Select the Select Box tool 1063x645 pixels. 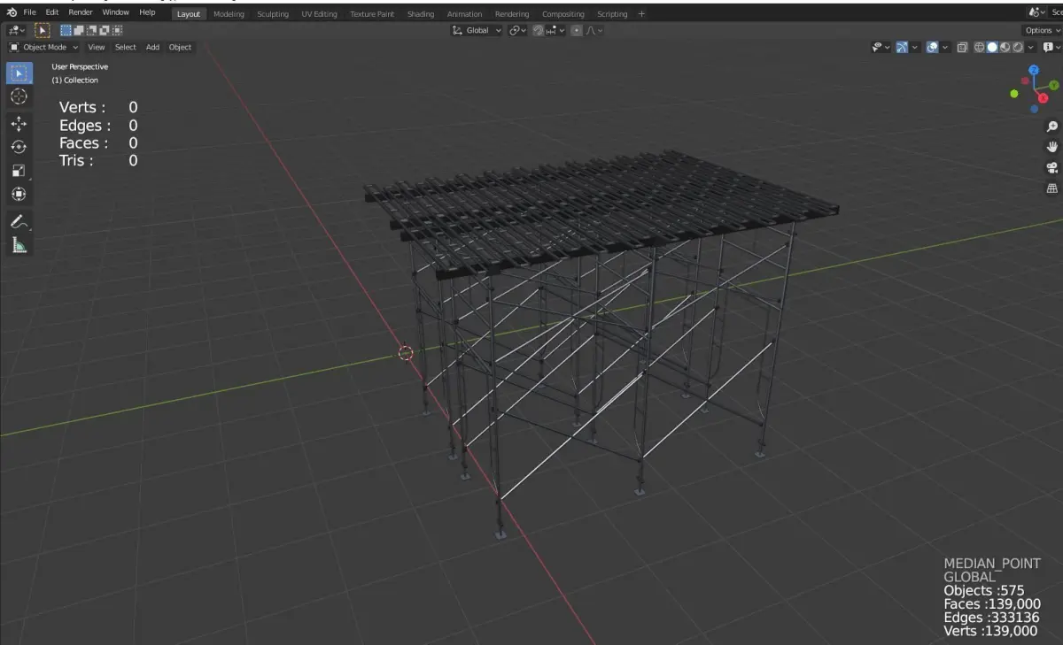(19, 73)
